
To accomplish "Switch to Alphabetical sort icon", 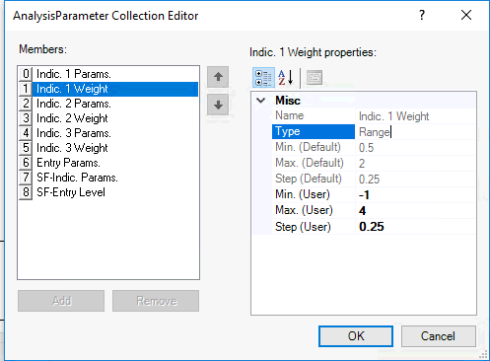I will [x=286, y=78].
